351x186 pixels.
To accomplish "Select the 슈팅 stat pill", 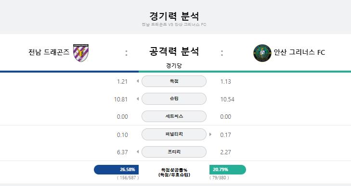I will tap(174, 99).
